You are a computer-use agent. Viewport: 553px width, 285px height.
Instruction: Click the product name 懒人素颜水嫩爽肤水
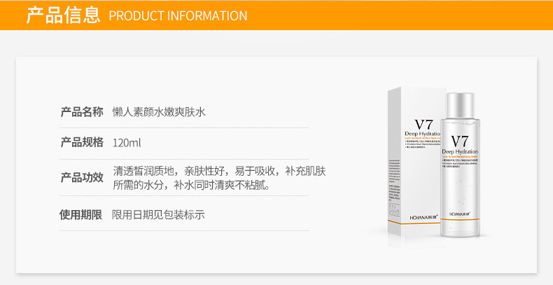[159, 111]
